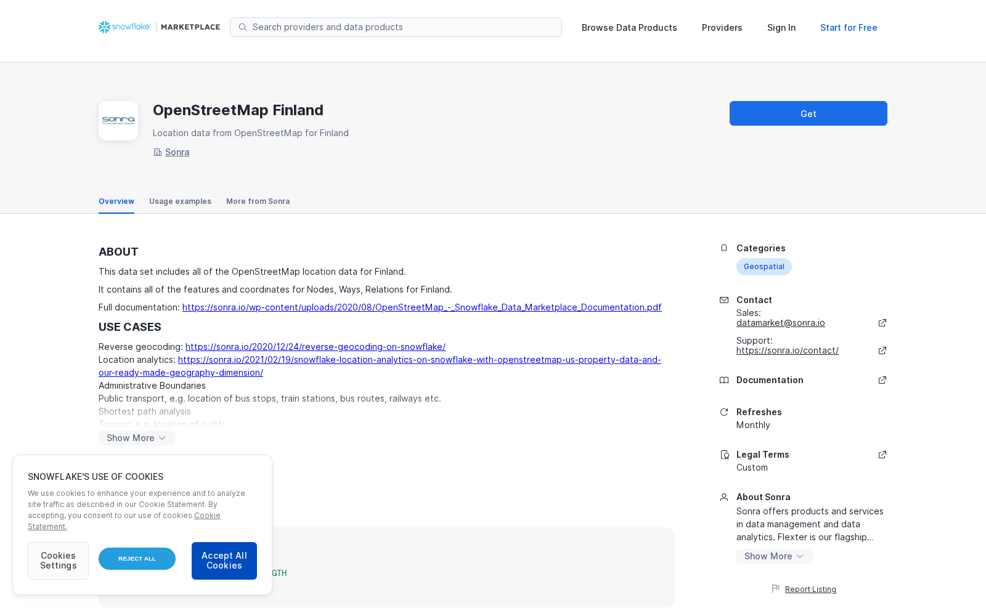
Task: Click the About Sonra person icon
Action: [x=724, y=497]
